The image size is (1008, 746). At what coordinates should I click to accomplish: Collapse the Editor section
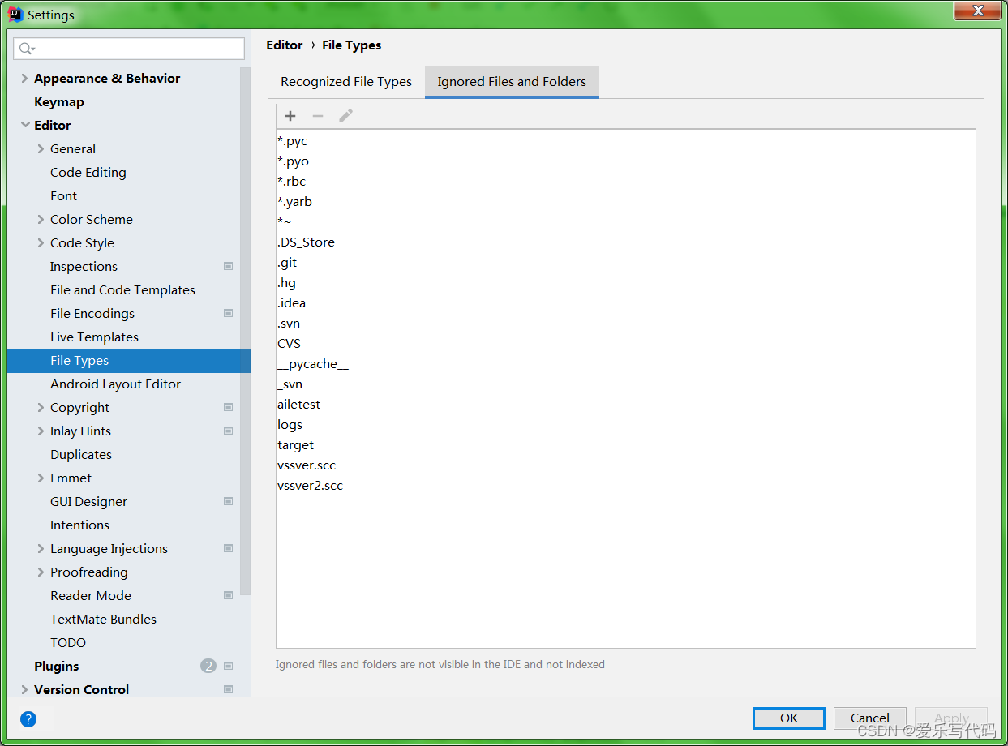pyautogui.click(x=25, y=125)
